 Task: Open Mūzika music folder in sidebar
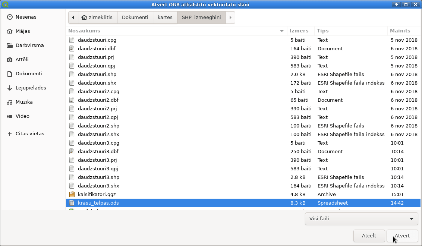[33, 102]
